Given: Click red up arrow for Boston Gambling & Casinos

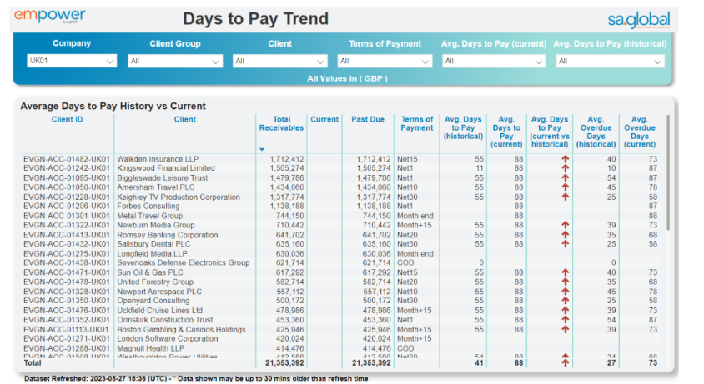Looking at the screenshot, I should click(x=566, y=329).
